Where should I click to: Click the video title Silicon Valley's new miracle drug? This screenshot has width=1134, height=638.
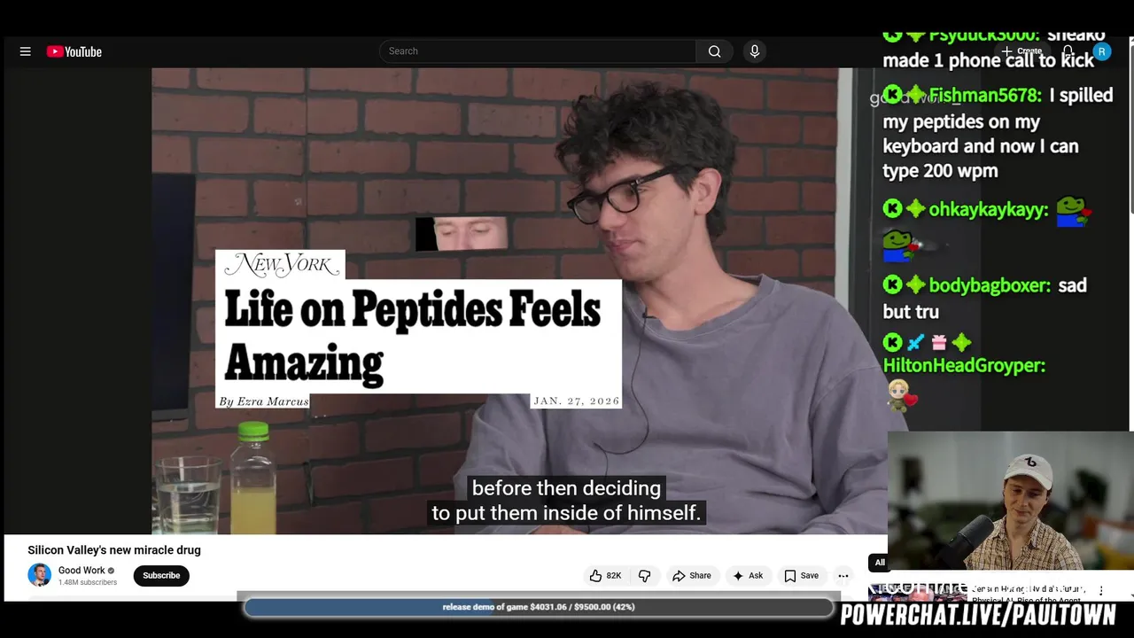[x=114, y=550]
